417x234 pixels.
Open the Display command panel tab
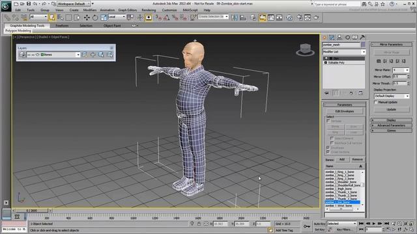(x=354, y=38)
